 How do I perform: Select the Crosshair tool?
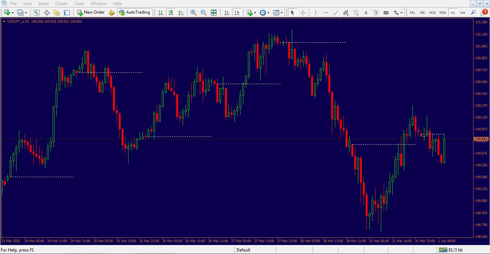[x=303, y=13]
